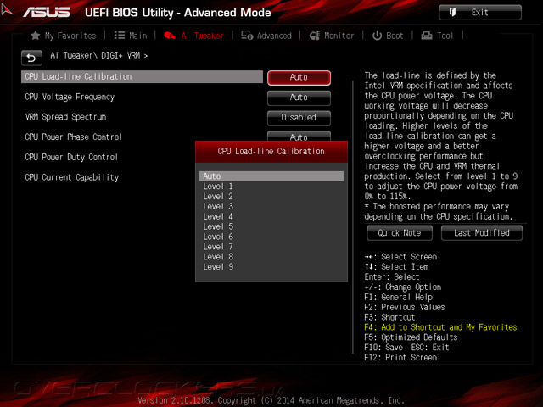Open the Tool tab
Viewport: 543px width, 407px height.
[x=445, y=36]
